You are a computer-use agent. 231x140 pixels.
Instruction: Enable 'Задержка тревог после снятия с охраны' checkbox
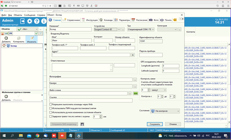pos(50,116)
